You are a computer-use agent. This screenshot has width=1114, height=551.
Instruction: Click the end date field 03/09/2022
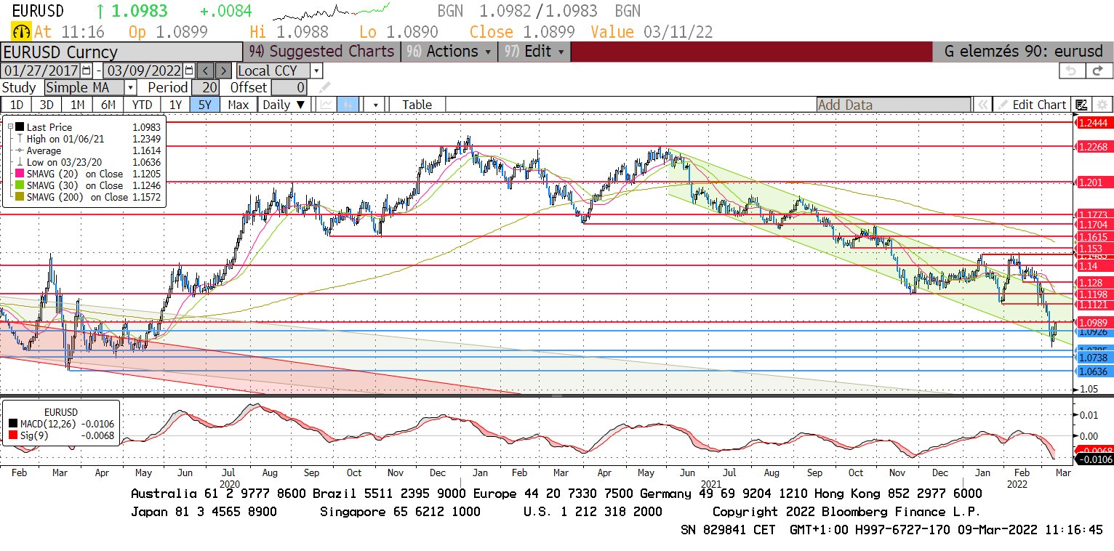click(144, 71)
